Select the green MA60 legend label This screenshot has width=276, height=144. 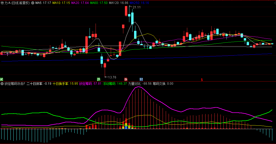[x=99, y=3]
